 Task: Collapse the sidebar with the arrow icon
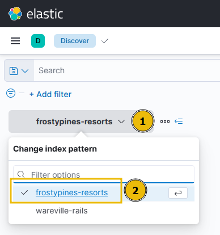tap(179, 121)
